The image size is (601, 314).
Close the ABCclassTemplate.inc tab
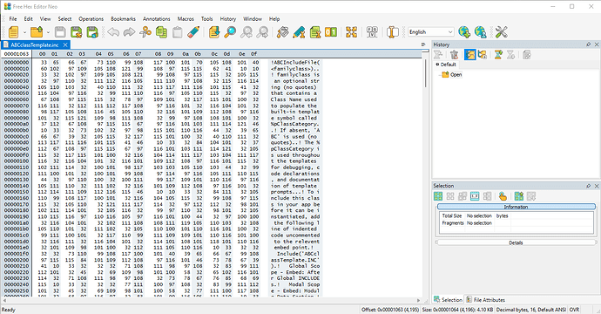pos(65,44)
